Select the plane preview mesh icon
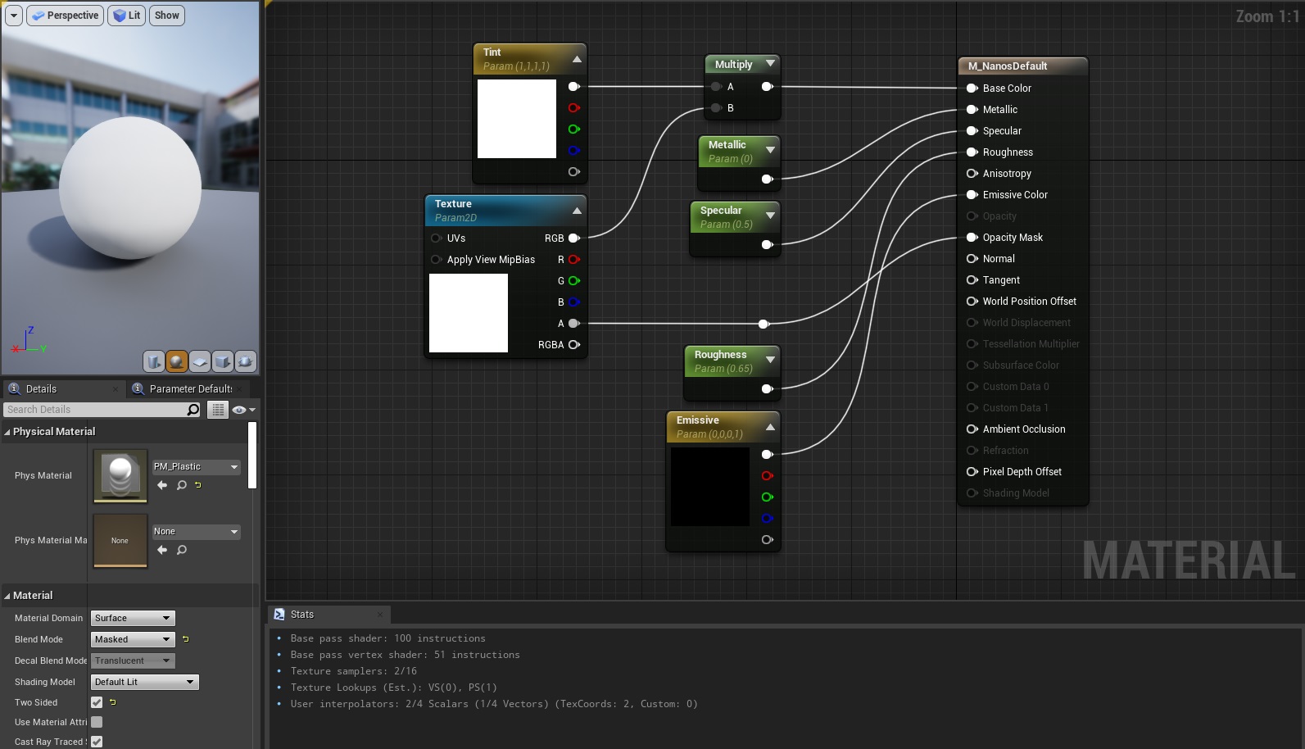The height and width of the screenshot is (749, 1305). click(200, 361)
